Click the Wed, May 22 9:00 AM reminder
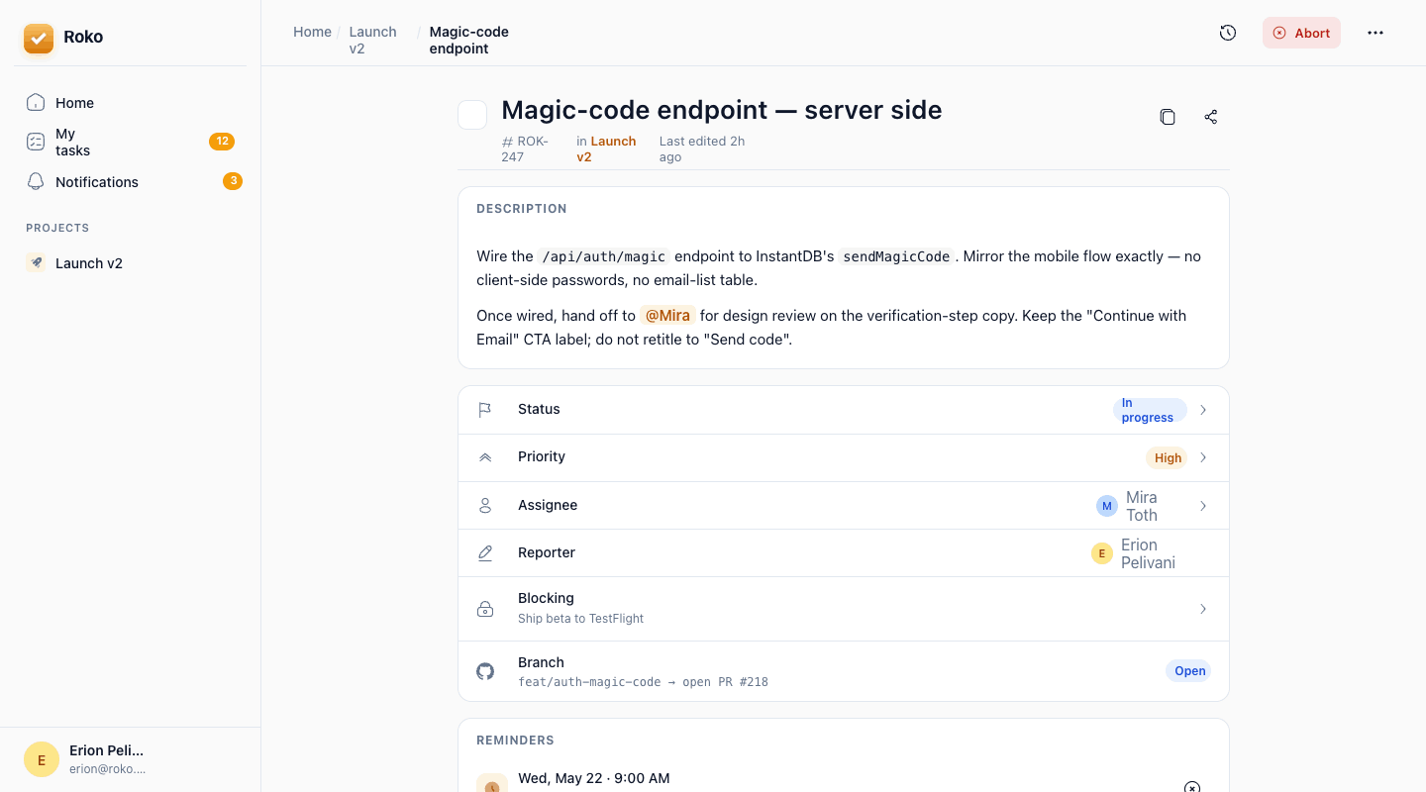Viewport: 1426px width, 792px height. coord(594,778)
